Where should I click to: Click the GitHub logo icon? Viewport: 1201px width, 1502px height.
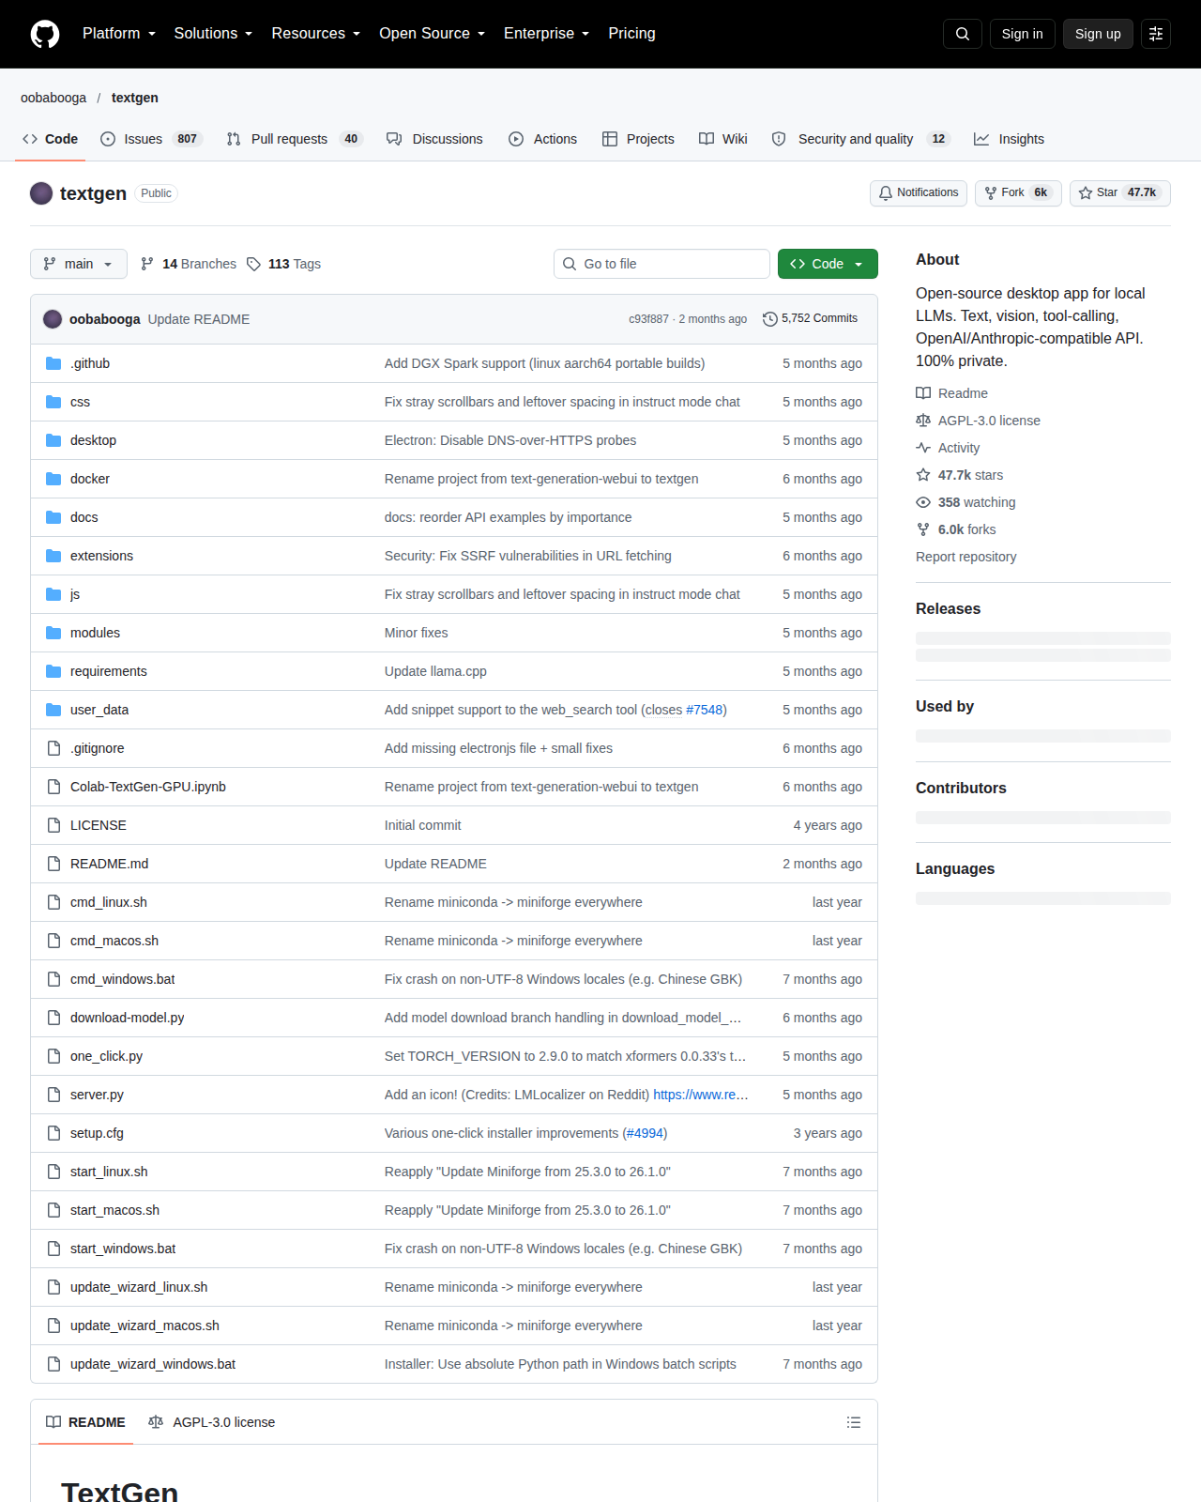(x=45, y=34)
